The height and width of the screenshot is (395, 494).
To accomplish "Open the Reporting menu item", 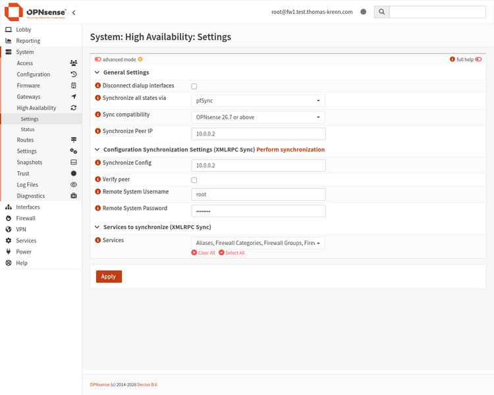I will coord(41,41).
